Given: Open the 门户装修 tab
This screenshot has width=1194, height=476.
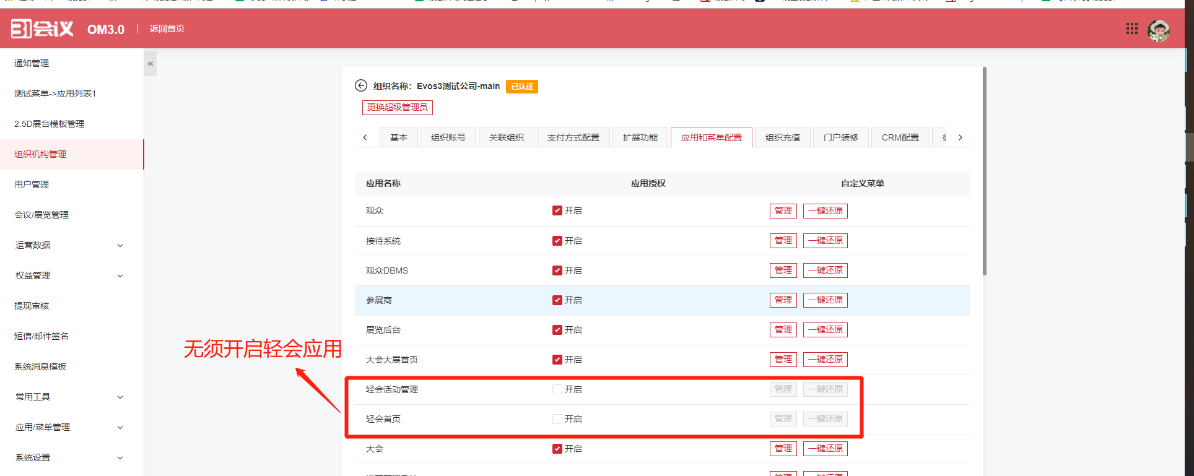Looking at the screenshot, I should pos(841,137).
